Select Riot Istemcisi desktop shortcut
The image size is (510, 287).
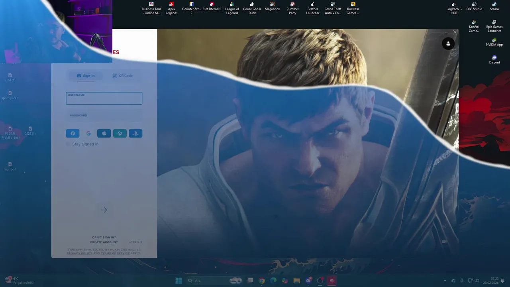212,7
